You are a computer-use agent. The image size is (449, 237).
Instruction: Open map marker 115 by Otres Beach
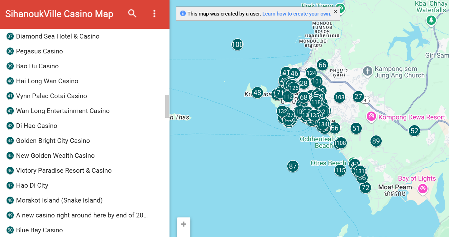[x=340, y=170]
